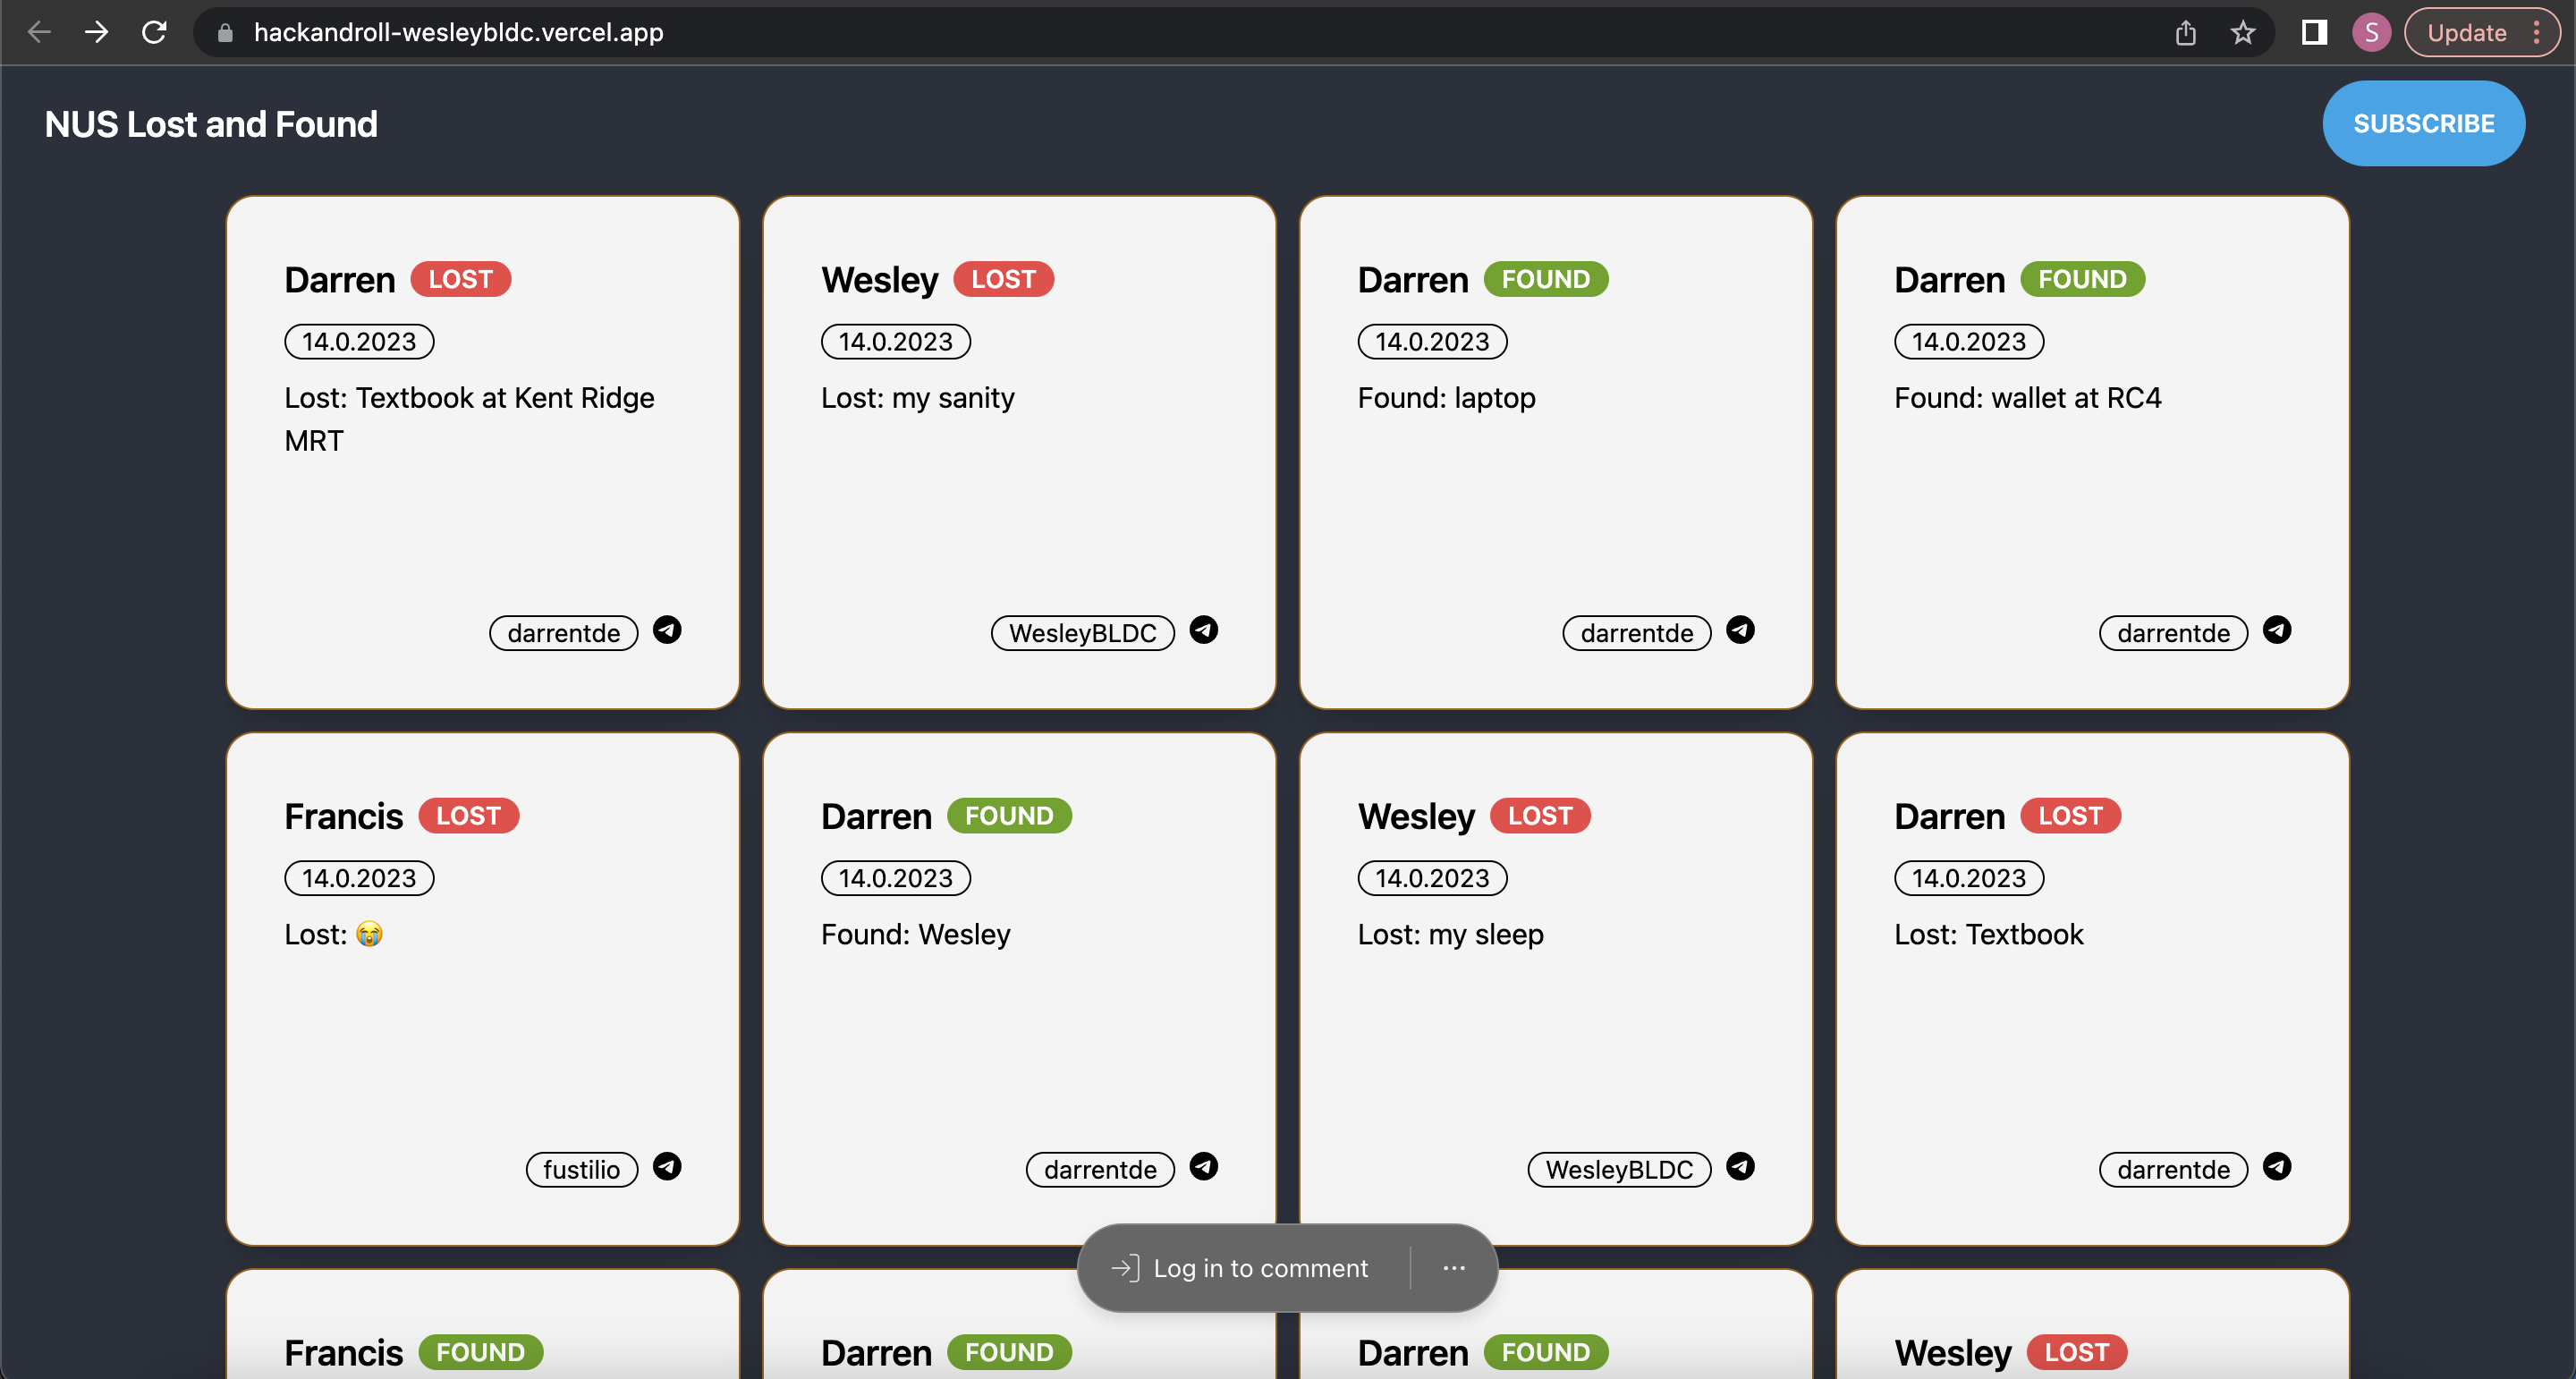
Task: Click Telegram icon next to fustilio username
Action: tap(667, 1166)
